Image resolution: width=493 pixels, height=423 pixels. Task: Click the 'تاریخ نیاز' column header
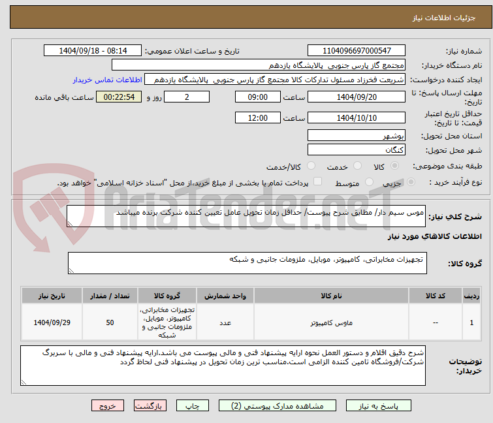click(52, 296)
